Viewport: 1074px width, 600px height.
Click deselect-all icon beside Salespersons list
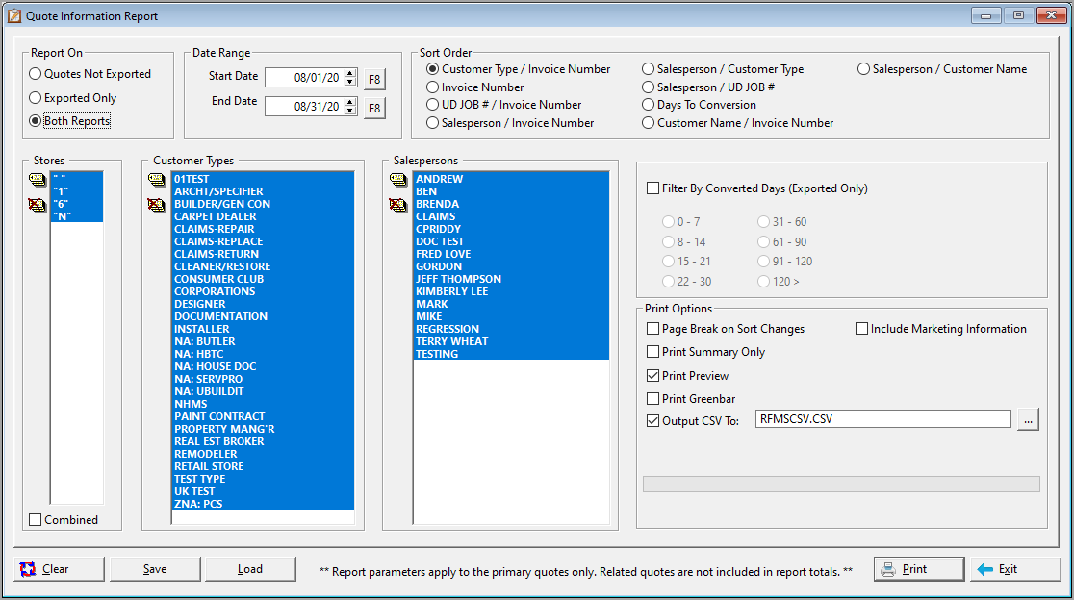point(398,205)
